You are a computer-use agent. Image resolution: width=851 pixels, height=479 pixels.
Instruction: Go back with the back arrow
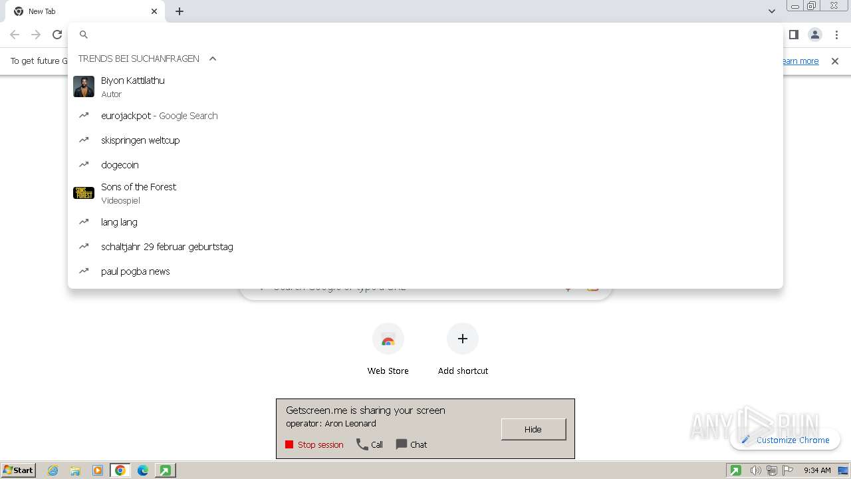click(15, 35)
